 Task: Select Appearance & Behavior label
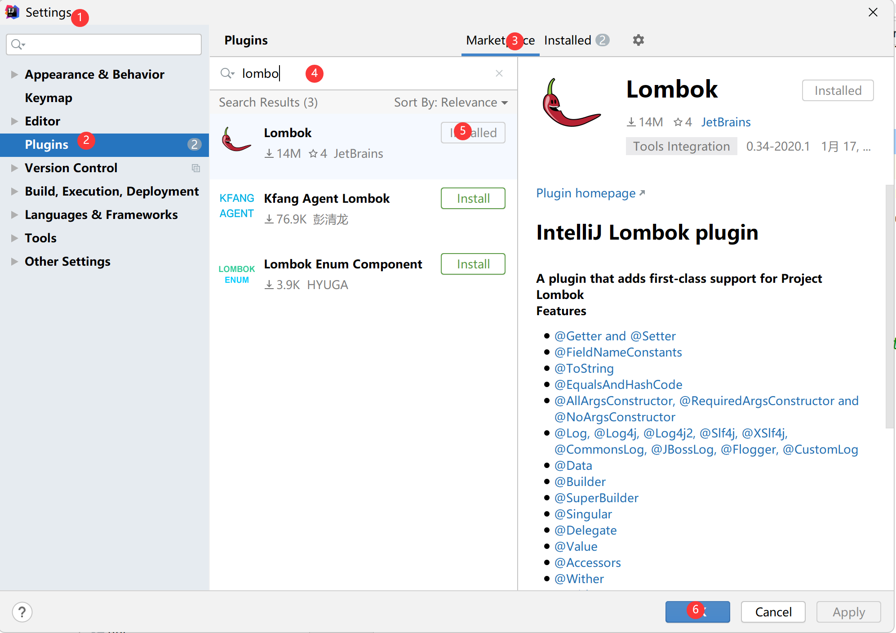pyautogui.click(x=94, y=75)
